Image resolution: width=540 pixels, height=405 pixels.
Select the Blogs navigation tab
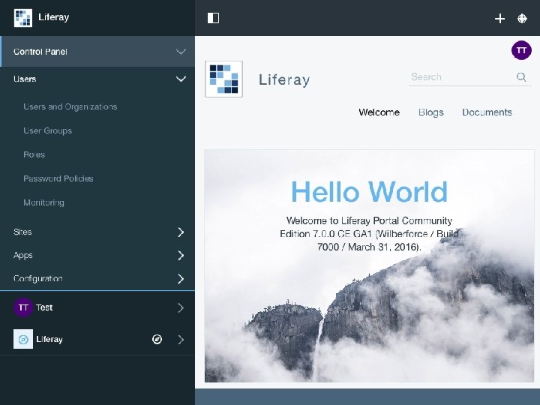[x=430, y=112]
